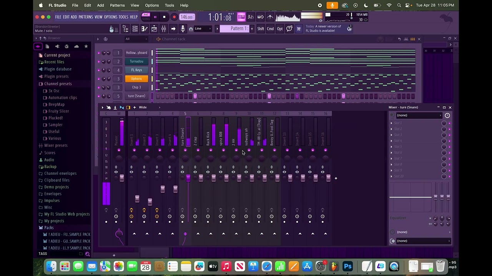Show browser sounds speaker tab
The image size is (492, 276).
(57, 46)
